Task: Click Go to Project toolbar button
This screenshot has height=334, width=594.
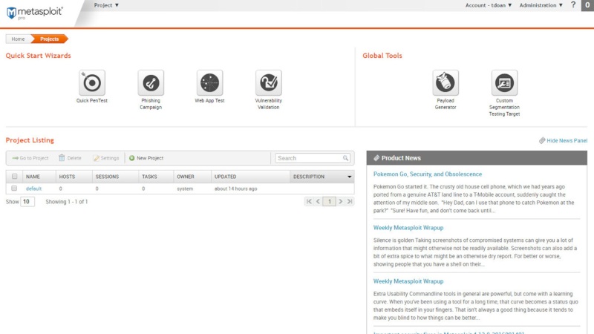Action: [30, 158]
